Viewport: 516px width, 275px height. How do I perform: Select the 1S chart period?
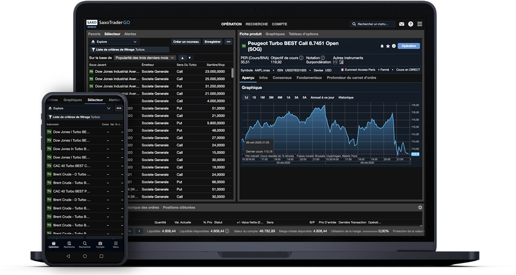coord(254,97)
